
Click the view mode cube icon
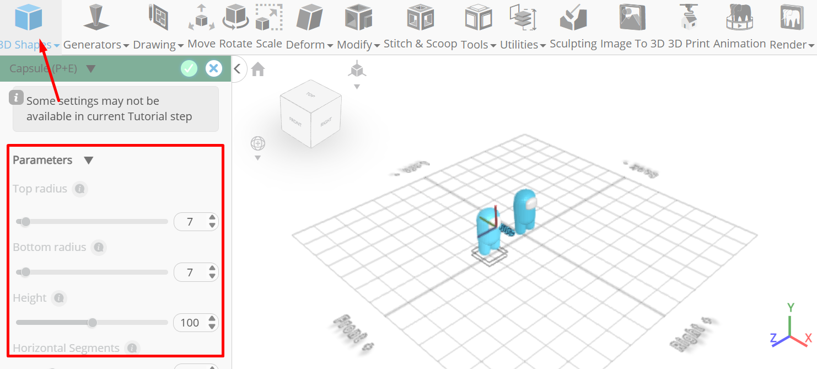(x=357, y=70)
